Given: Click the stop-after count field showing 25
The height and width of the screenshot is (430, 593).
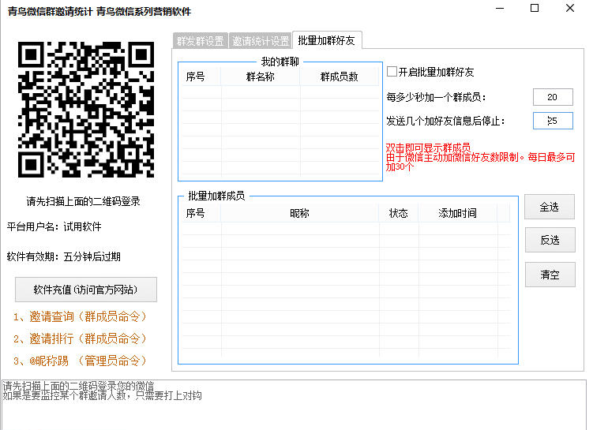Looking at the screenshot, I should (553, 121).
